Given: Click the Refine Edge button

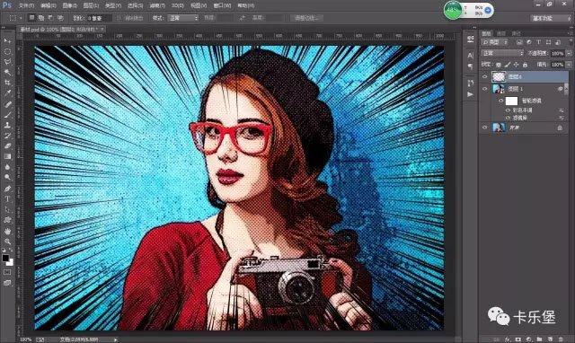Looking at the screenshot, I should pos(306,18).
